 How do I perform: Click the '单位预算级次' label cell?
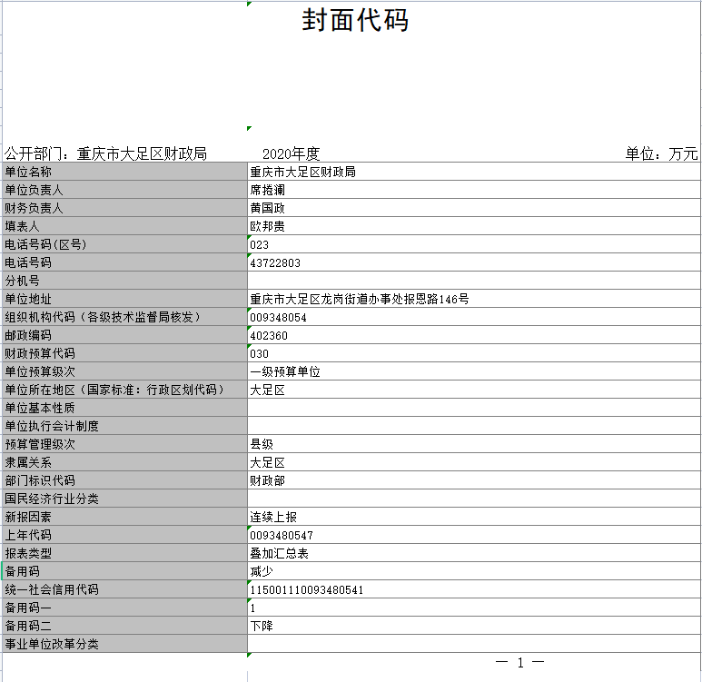point(125,371)
